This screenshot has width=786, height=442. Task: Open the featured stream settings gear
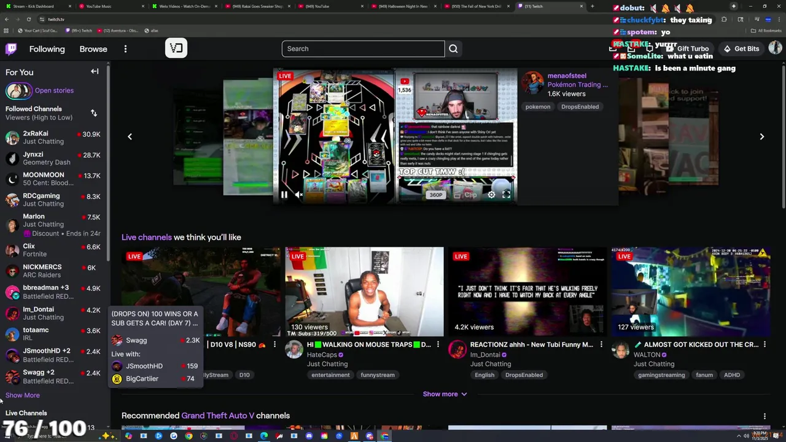coord(491,195)
